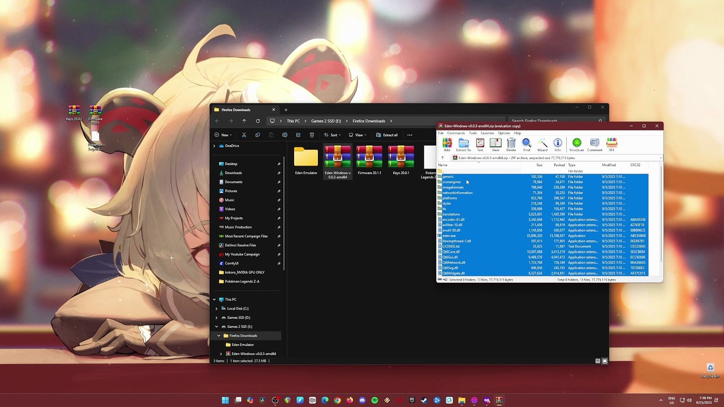
Task: Click the SFX icon in WinRAR toolbar
Action: (611, 145)
